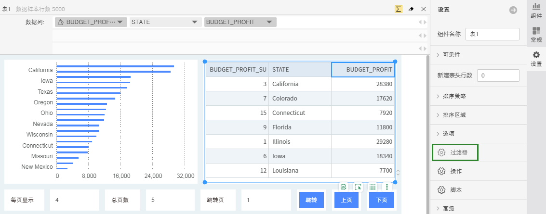
Task: Open 脚本 script settings
Action: click(455, 190)
